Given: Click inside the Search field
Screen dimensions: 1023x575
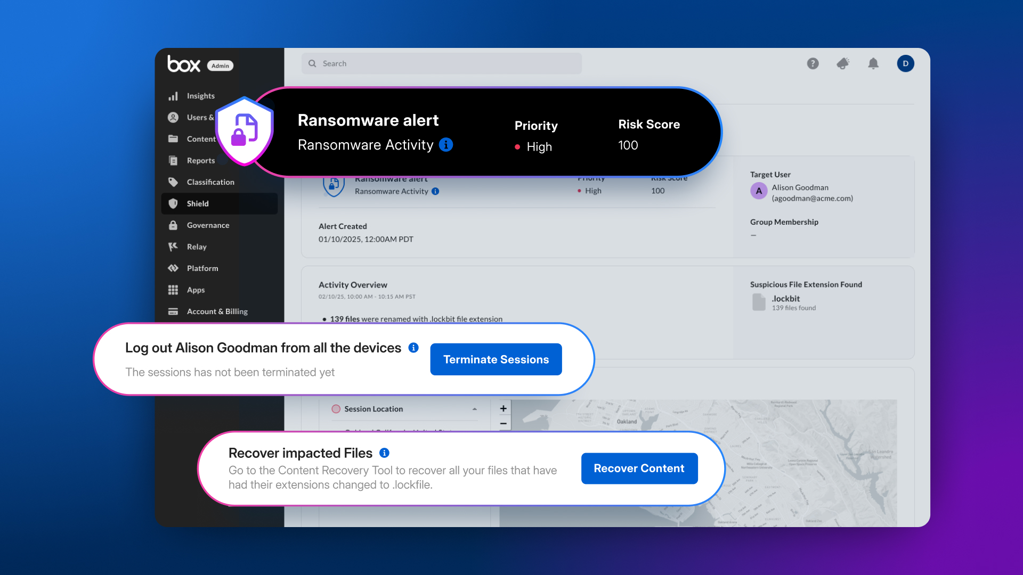Looking at the screenshot, I should coord(441,63).
